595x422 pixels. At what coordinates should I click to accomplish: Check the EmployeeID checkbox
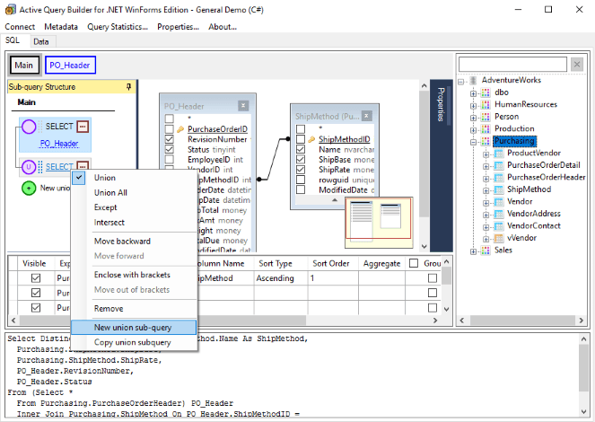(x=170, y=160)
